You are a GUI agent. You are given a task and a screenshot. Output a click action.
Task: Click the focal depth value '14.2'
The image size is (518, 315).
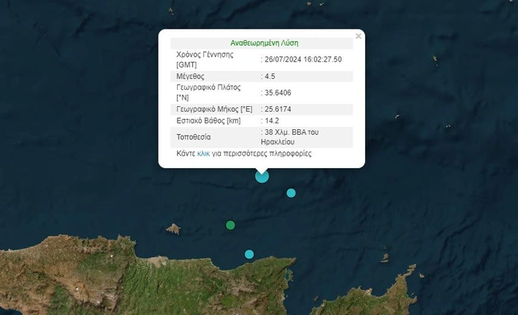272,120
